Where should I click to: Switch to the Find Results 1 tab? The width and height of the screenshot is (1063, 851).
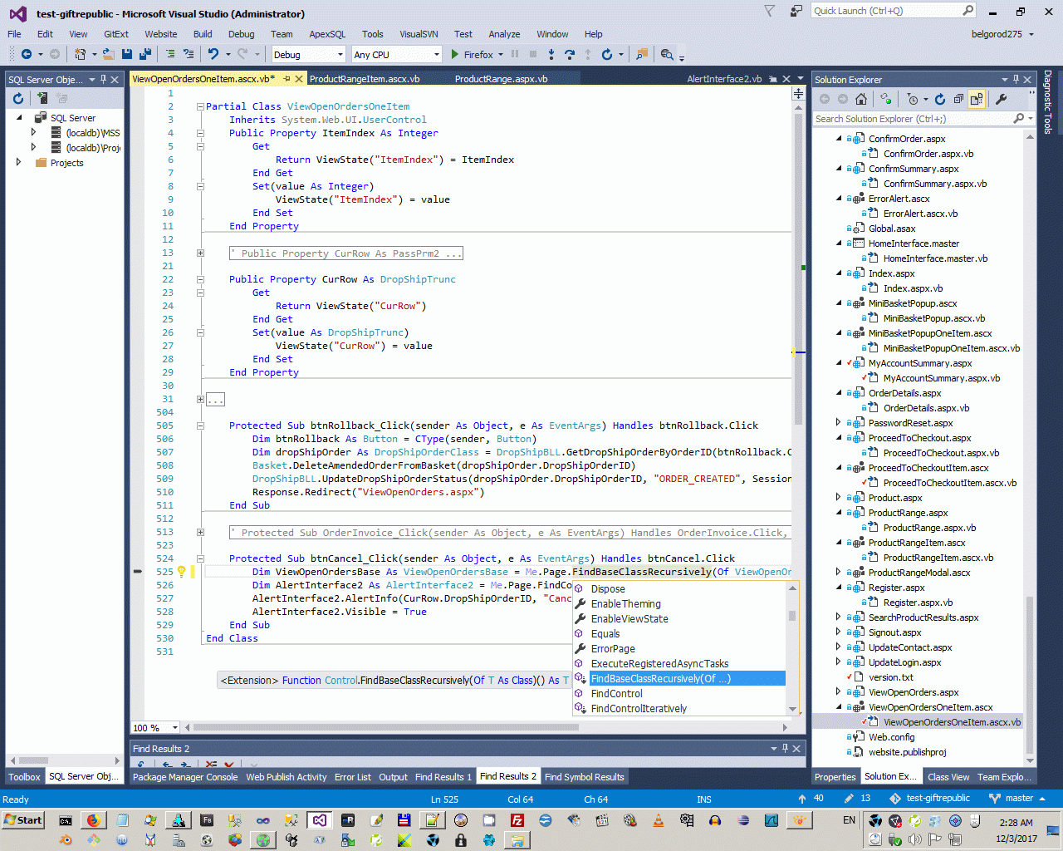pyautogui.click(x=443, y=777)
